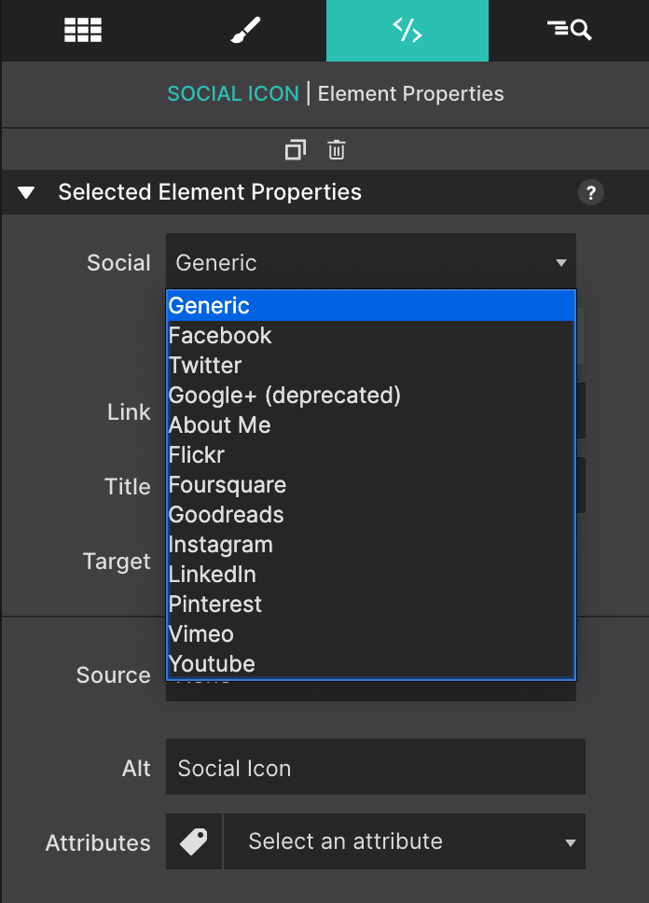
Task: Open the Select an attribute dropdown
Action: click(x=405, y=841)
